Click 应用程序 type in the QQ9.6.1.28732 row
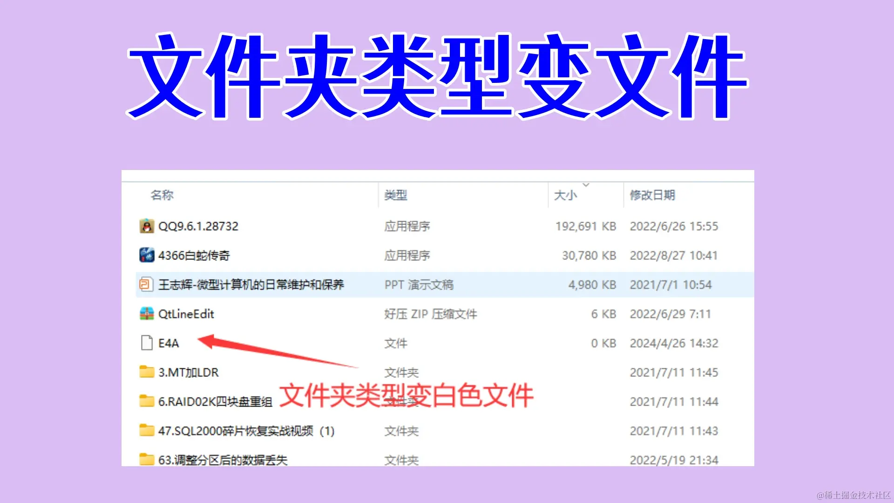The image size is (894, 503). point(407,226)
